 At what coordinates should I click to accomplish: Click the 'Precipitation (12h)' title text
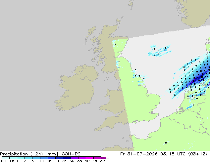22,154
